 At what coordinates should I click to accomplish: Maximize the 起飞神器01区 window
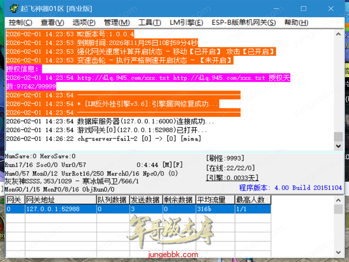303,9
